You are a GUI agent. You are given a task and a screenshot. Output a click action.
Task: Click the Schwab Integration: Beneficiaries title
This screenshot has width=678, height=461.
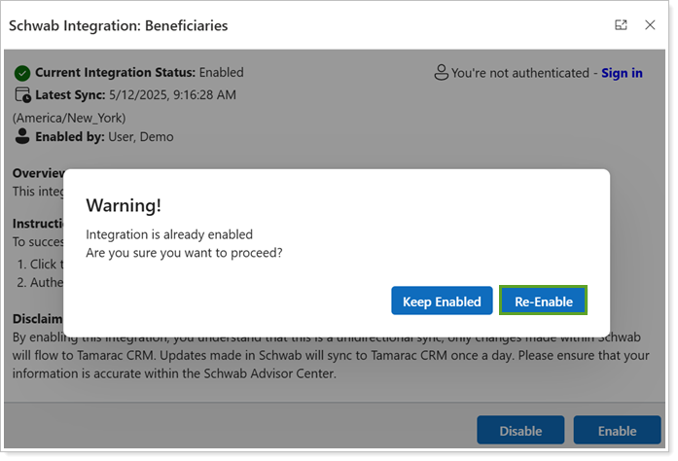coord(119,26)
